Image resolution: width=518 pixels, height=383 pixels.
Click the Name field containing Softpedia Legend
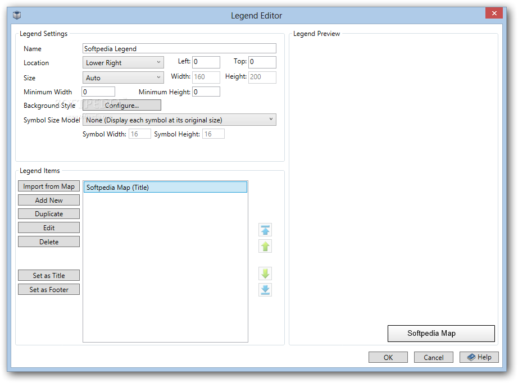pos(179,48)
